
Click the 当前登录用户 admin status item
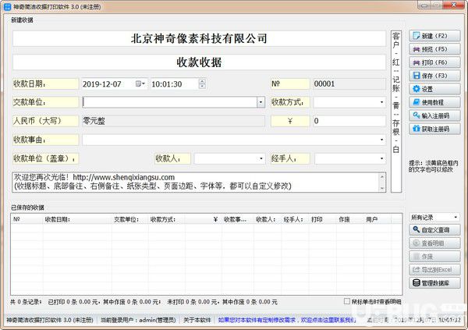click(138, 320)
